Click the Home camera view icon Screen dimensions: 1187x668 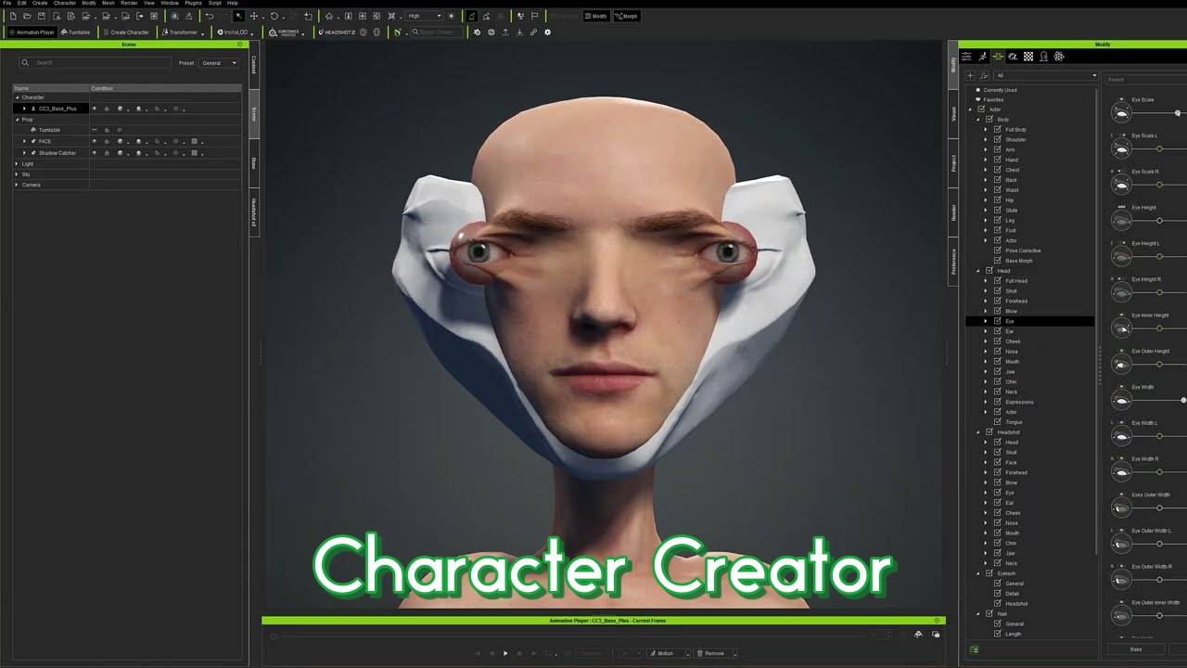pyautogui.click(x=328, y=16)
